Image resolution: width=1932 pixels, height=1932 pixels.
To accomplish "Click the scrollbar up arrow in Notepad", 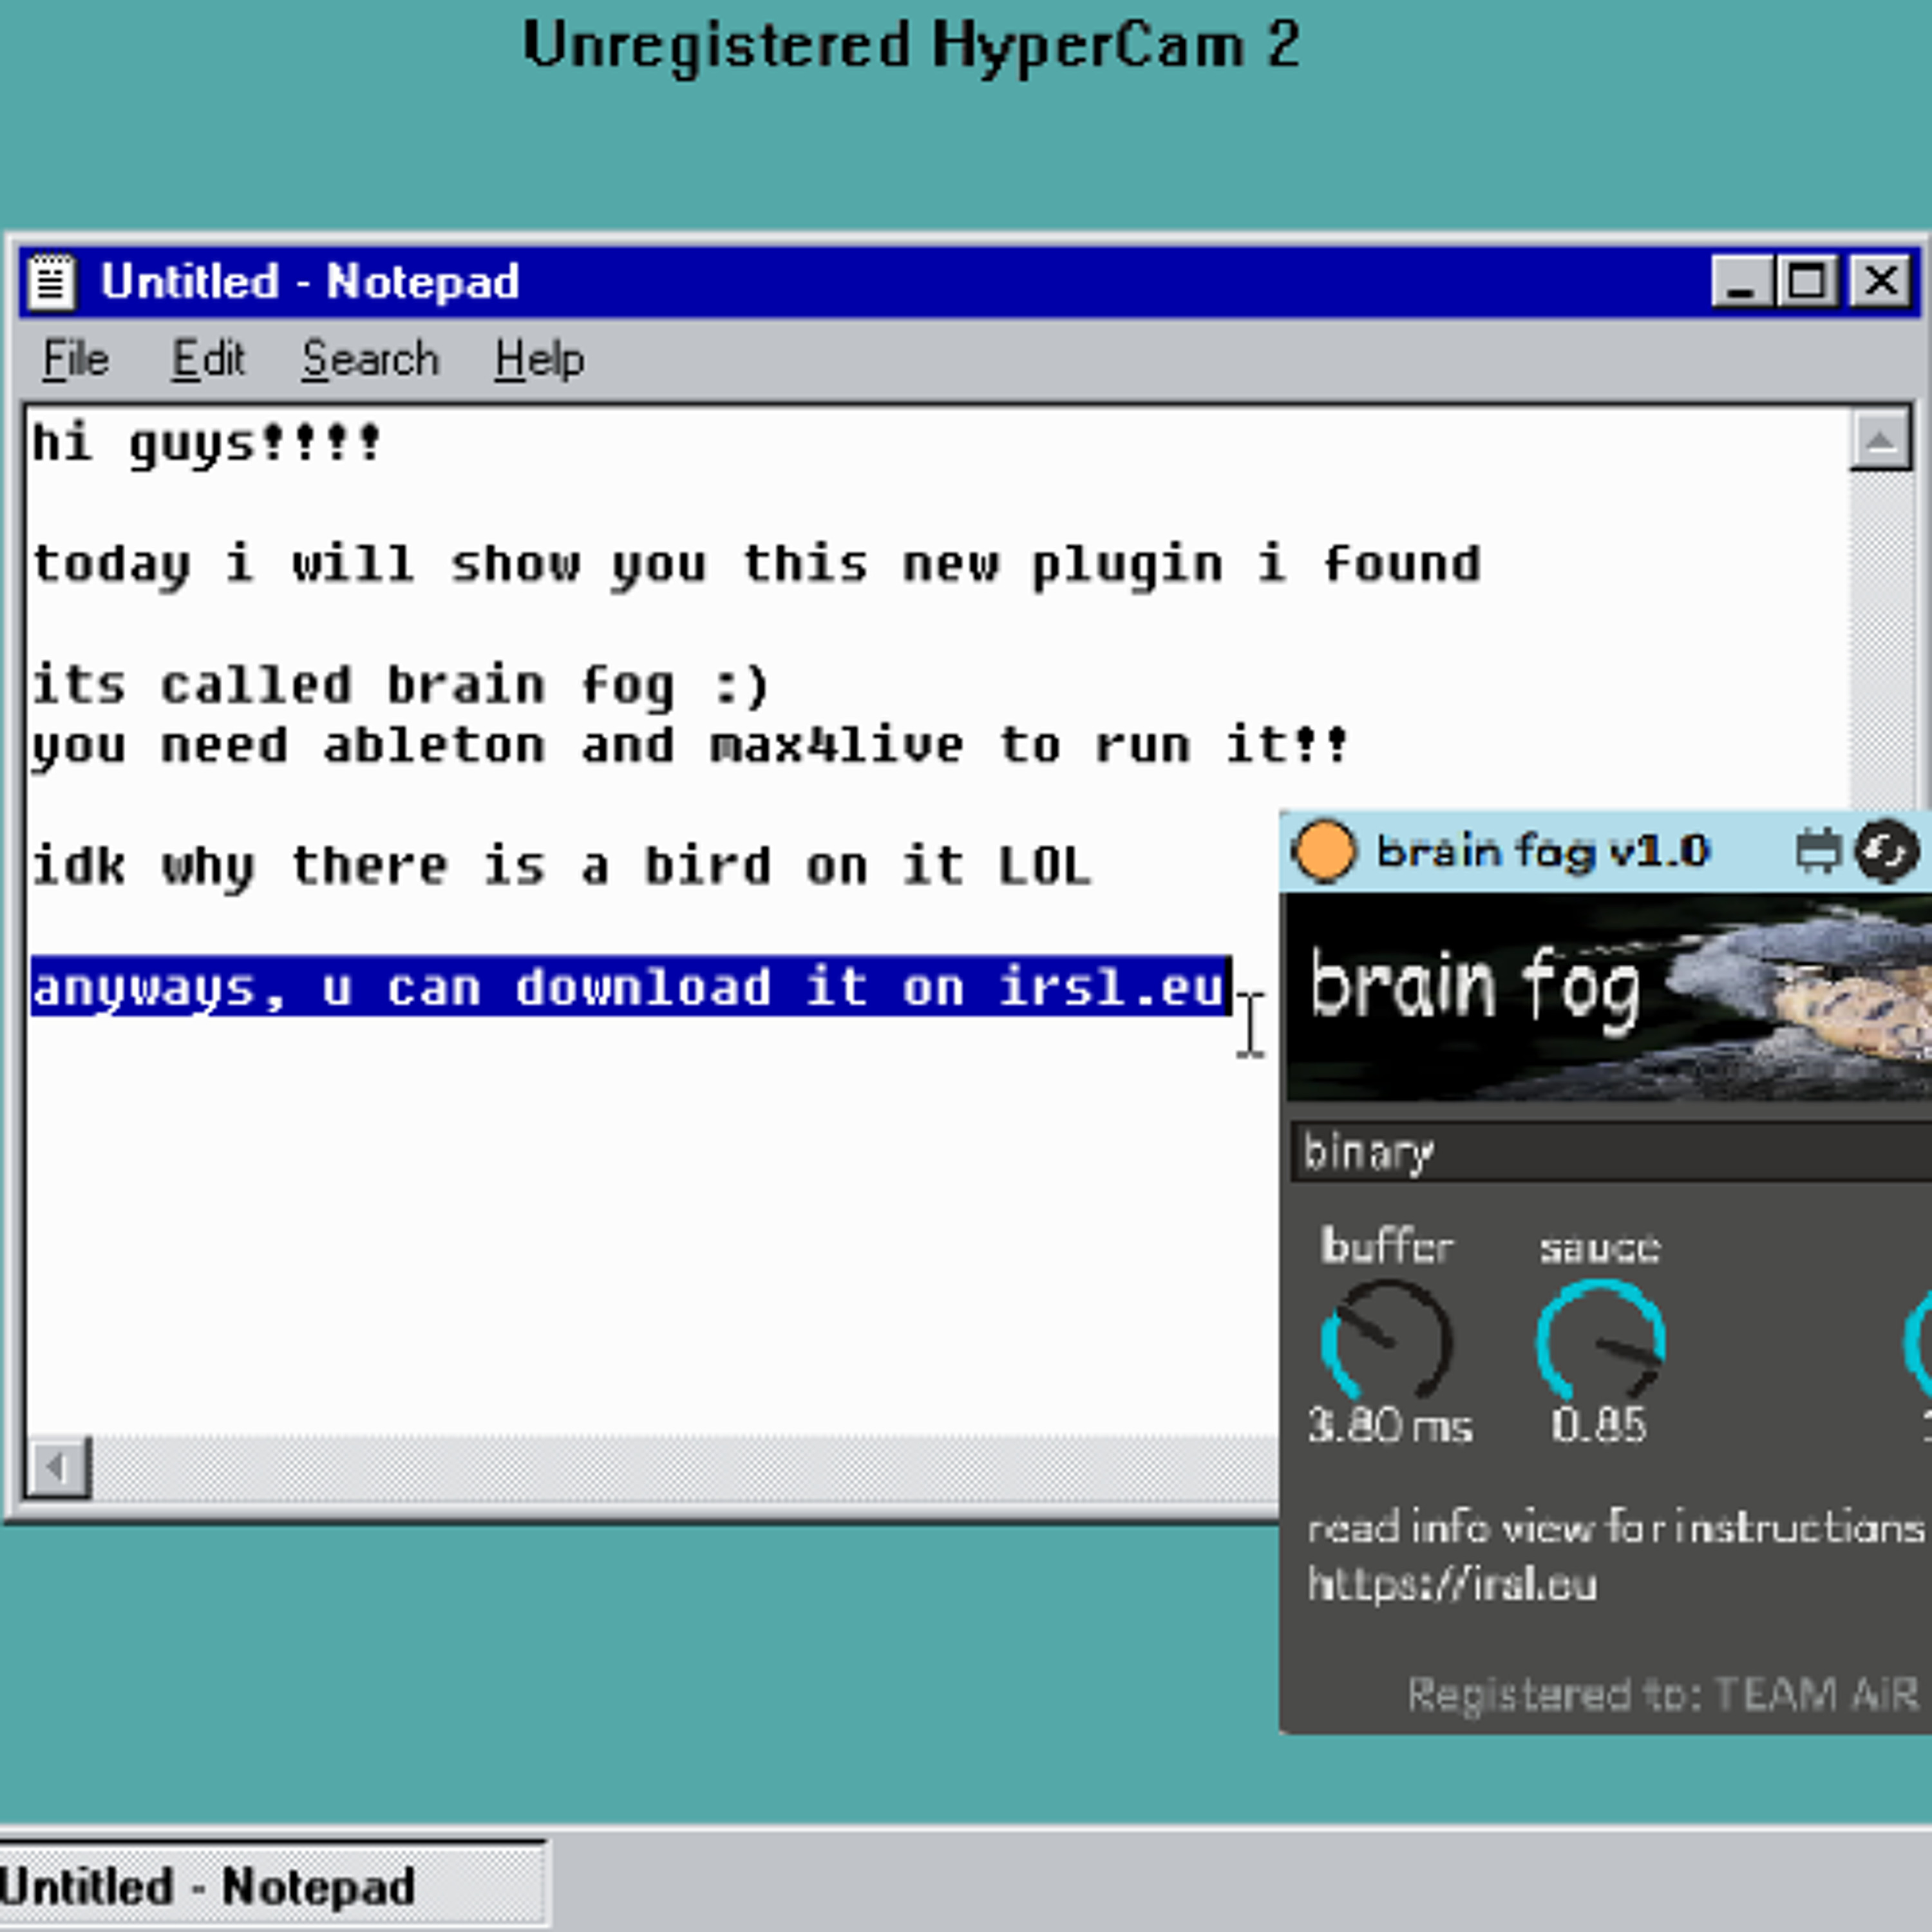I will click(1880, 440).
